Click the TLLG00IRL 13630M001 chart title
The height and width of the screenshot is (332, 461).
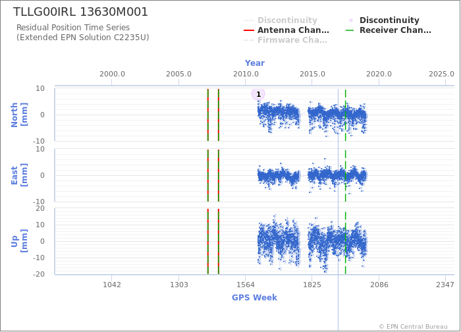pos(80,12)
